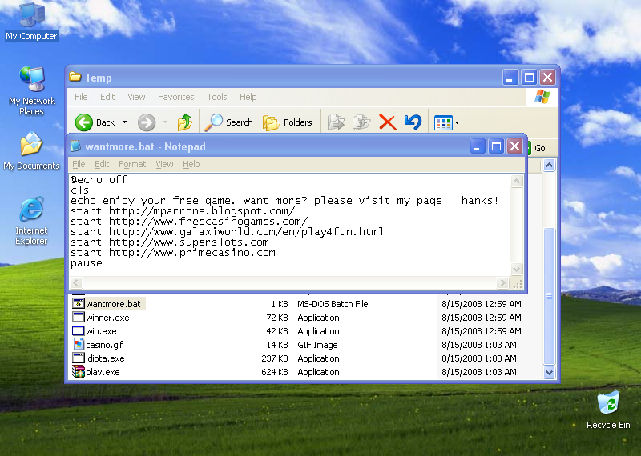Click the Views icon in Explorer toolbar

(443, 122)
